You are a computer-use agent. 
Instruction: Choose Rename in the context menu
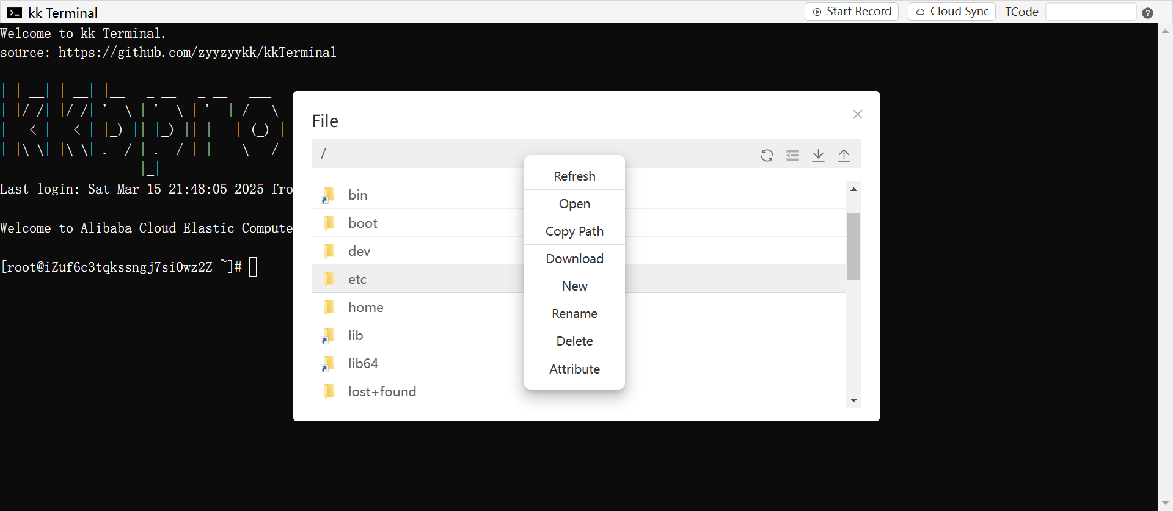tap(574, 314)
